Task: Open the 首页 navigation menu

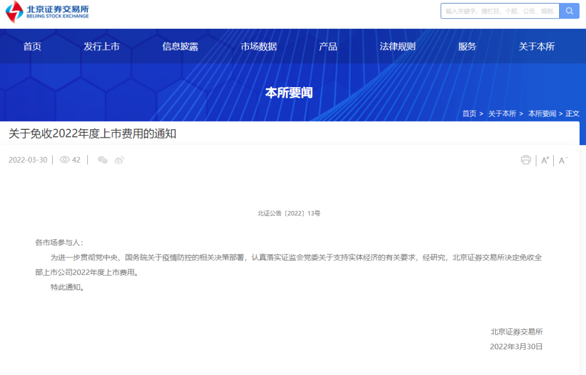Action: pyautogui.click(x=32, y=47)
